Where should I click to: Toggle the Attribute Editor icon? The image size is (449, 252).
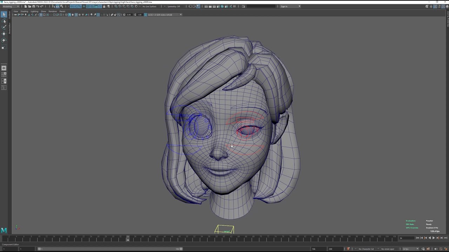[435, 6]
